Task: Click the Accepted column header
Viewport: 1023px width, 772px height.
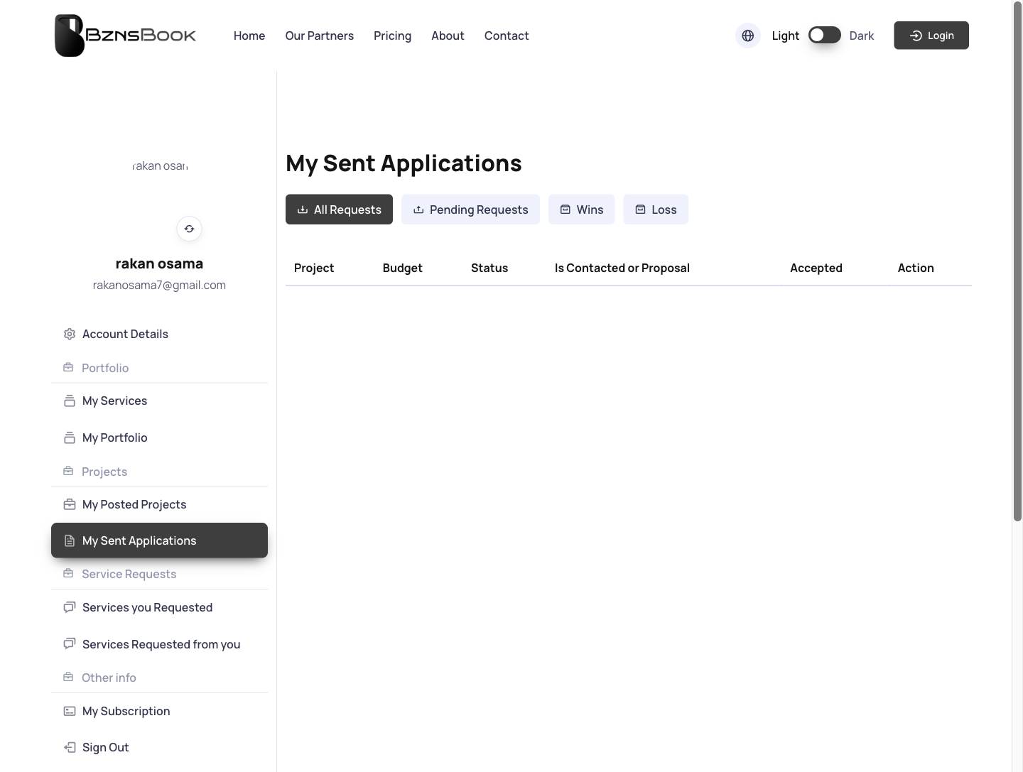Action: [816, 268]
